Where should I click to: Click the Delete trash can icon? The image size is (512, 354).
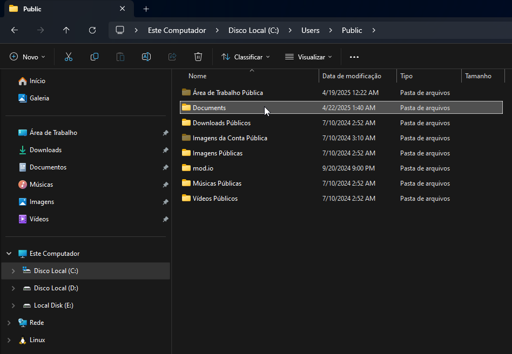[198, 57]
